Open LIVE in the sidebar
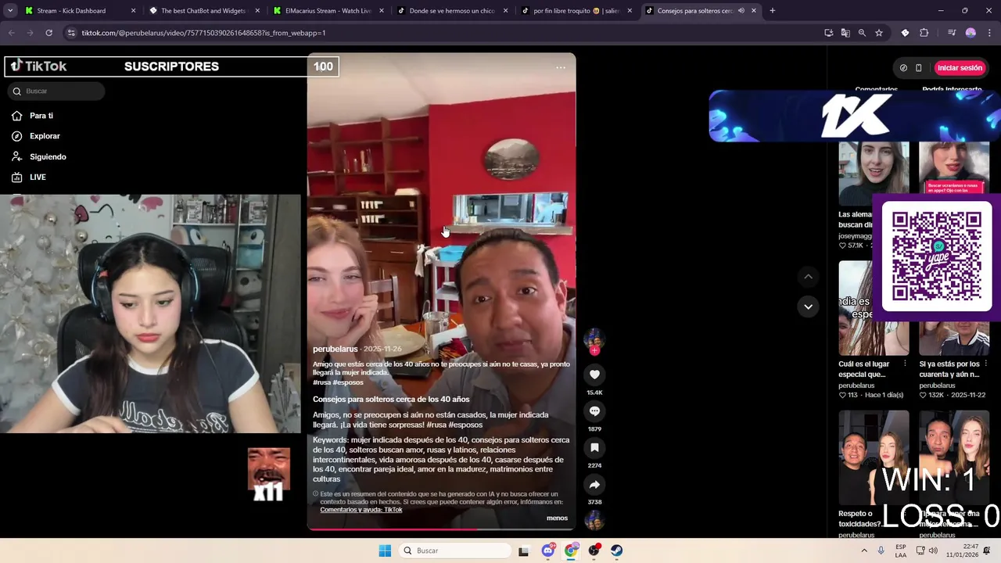Screen dimensions: 1001x563 click(38, 178)
